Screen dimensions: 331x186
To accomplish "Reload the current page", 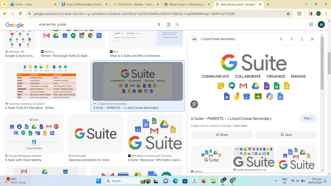I will (20, 14).
